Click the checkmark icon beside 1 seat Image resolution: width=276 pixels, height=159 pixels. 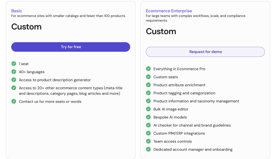[x=14, y=64]
